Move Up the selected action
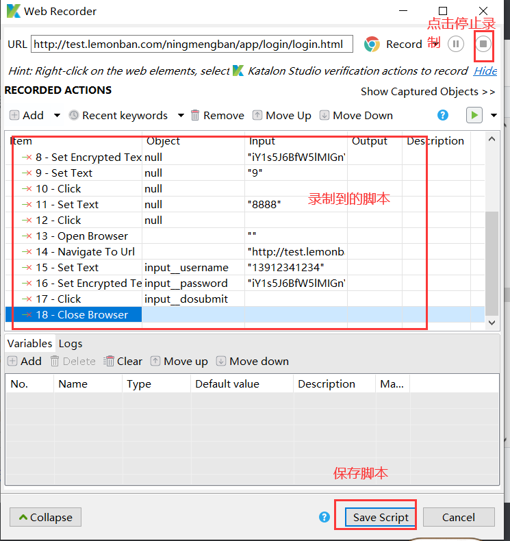This screenshot has height=541, width=510. tap(282, 115)
